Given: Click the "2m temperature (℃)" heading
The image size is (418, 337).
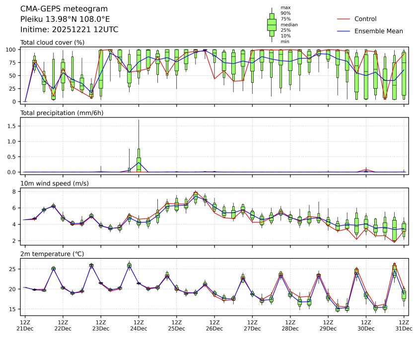Looking at the screenshot, I should 52,254.
